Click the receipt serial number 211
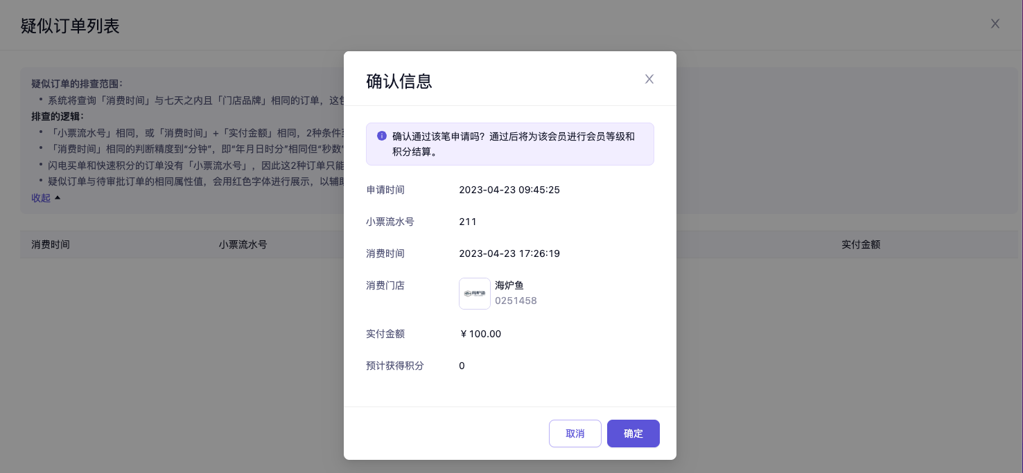Image resolution: width=1023 pixels, height=473 pixels. click(x=468, y=222)
